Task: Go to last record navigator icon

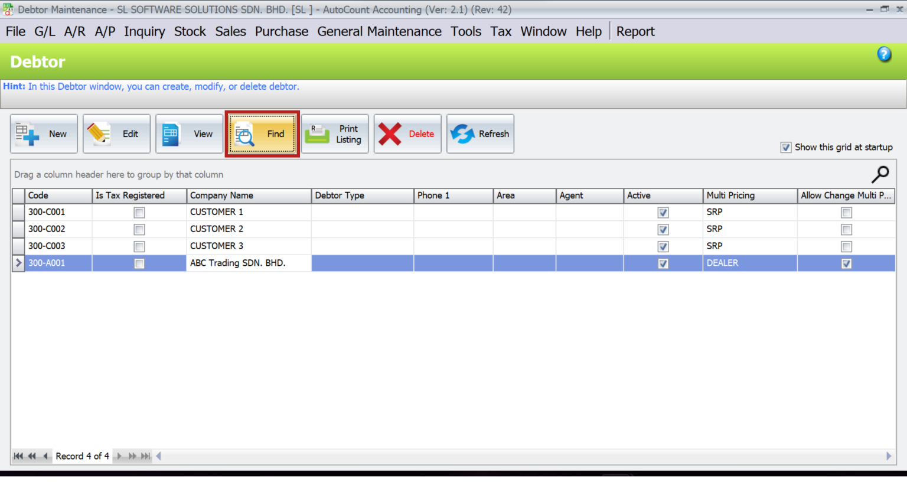Action: pyautogui.click(x=145, y=456)
